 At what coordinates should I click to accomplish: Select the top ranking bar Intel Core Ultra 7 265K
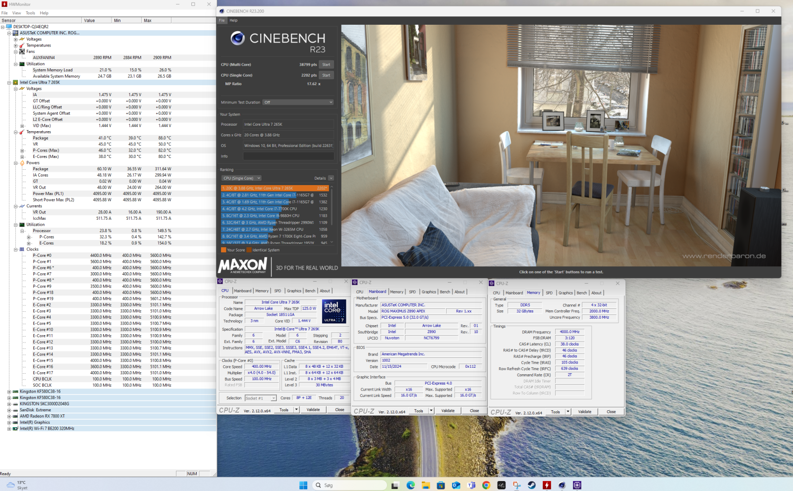click(275, 188)
